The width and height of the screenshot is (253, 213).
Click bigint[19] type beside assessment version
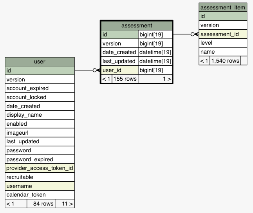click(155, 43)
